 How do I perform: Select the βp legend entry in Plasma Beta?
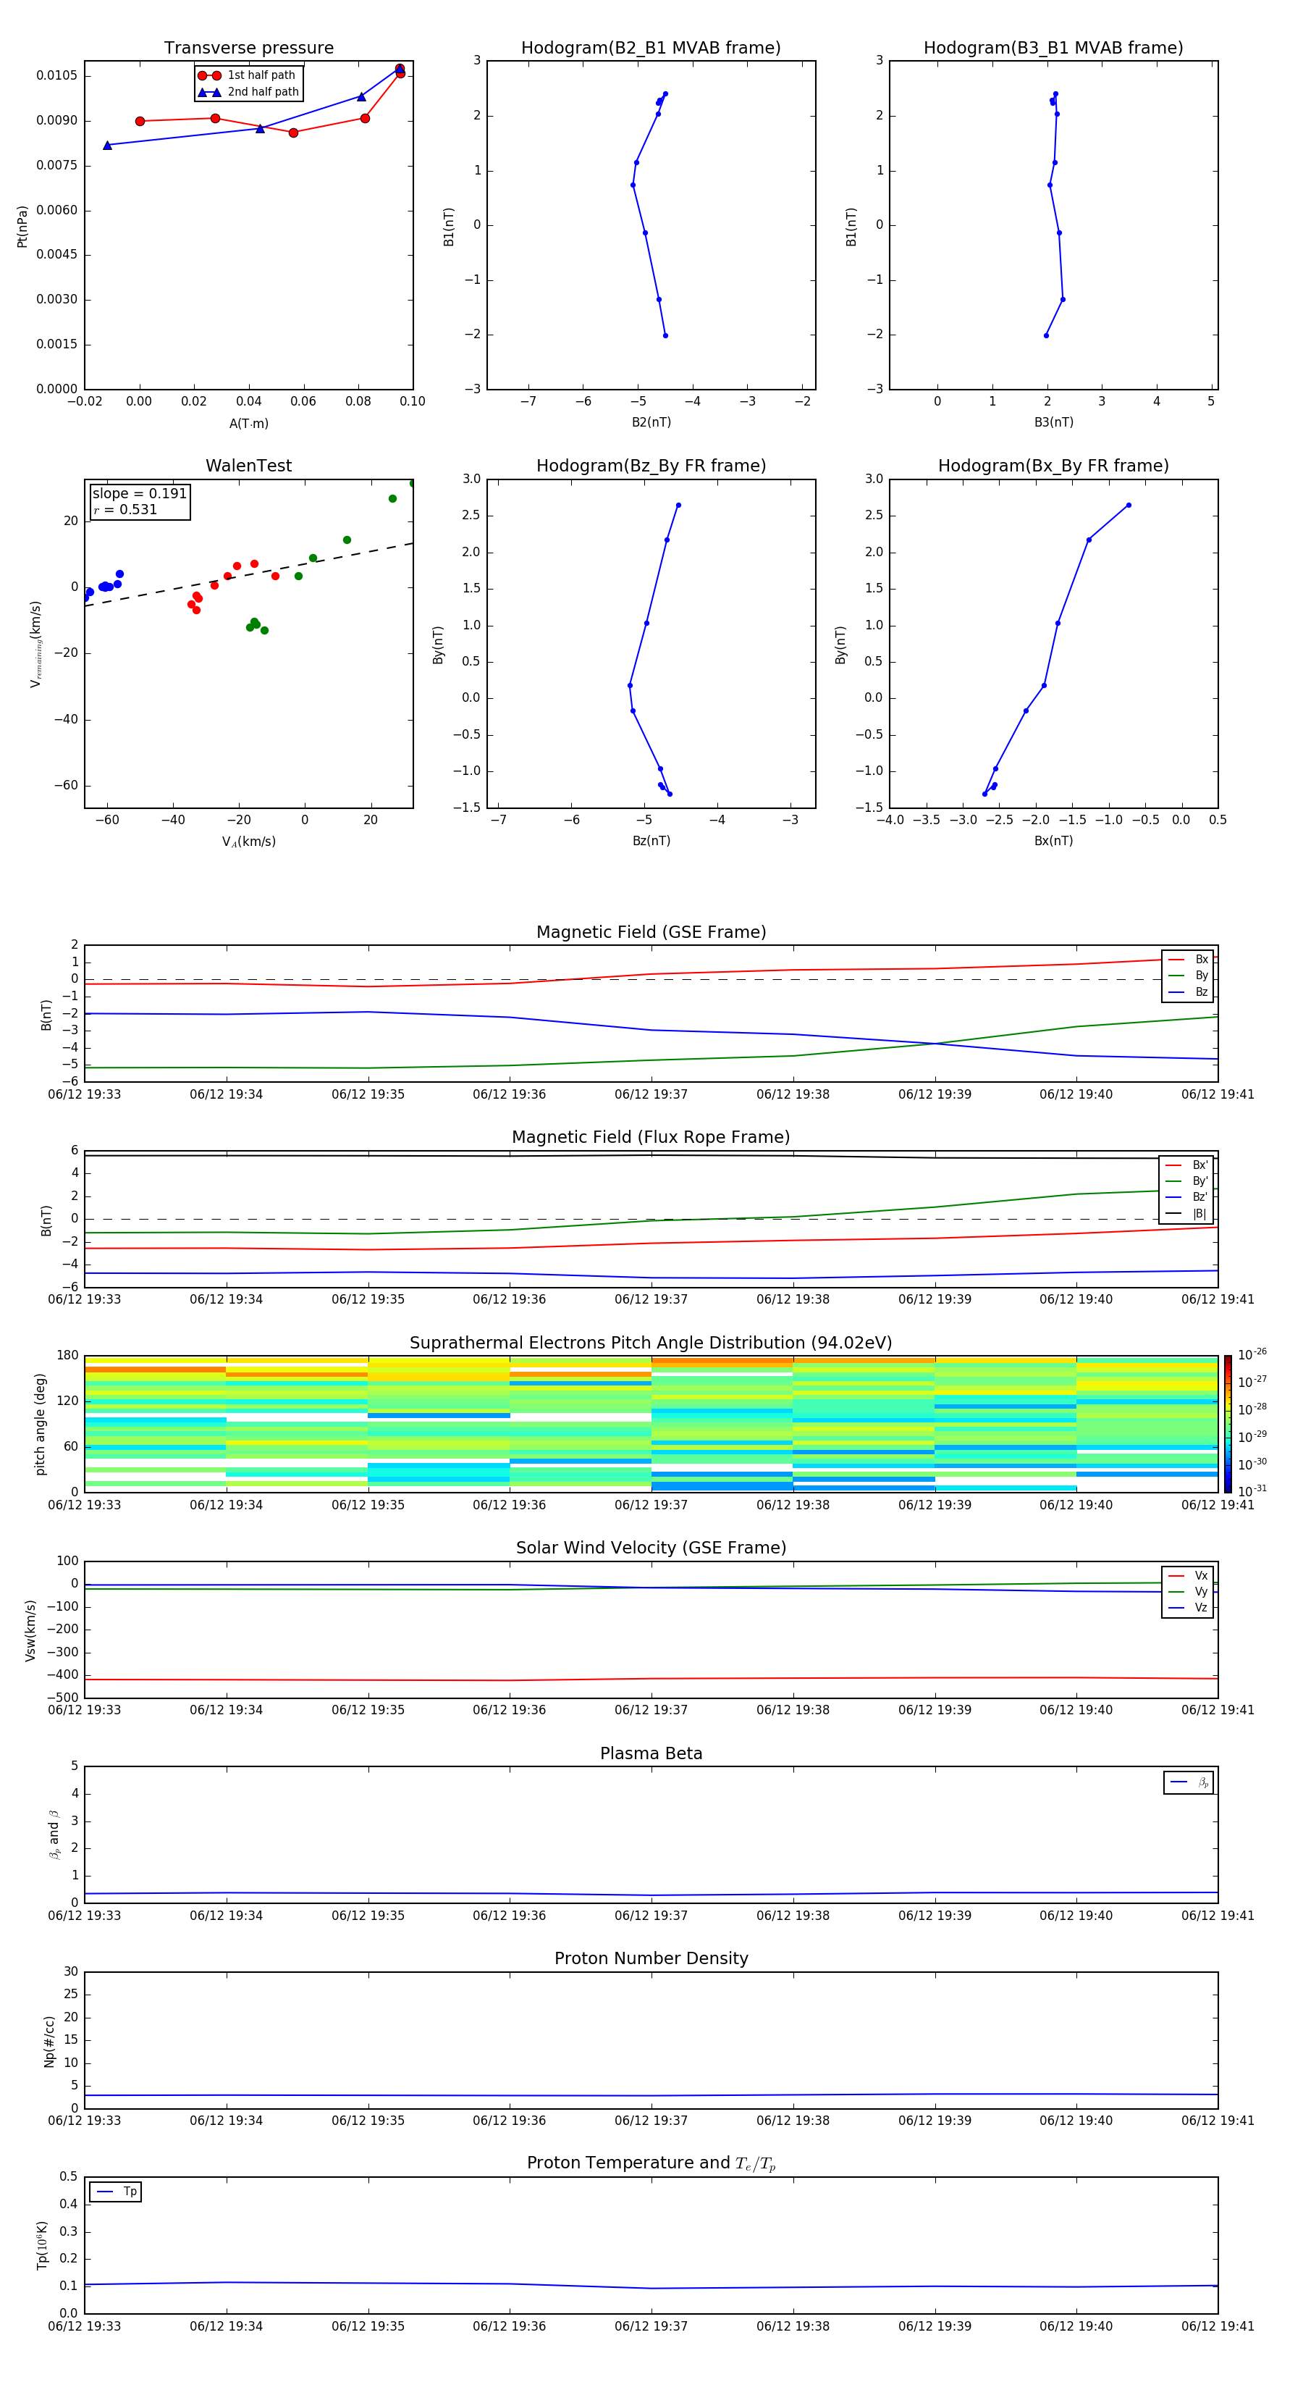point(1189,1782)
